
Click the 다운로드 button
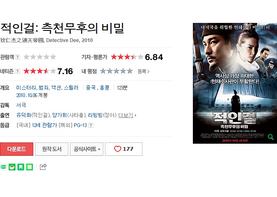point(17,149)
